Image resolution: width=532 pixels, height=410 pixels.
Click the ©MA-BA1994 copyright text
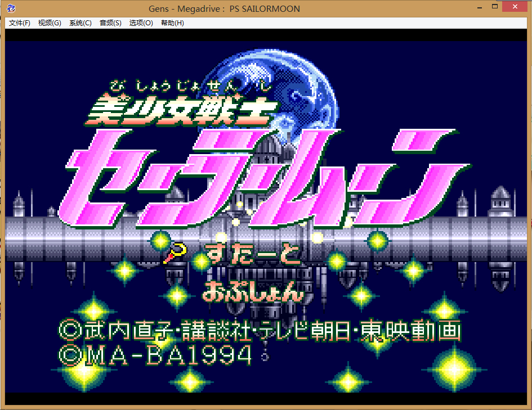[x=155, y=355]
